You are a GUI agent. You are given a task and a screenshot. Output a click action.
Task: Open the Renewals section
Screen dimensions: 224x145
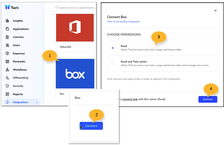19,61
